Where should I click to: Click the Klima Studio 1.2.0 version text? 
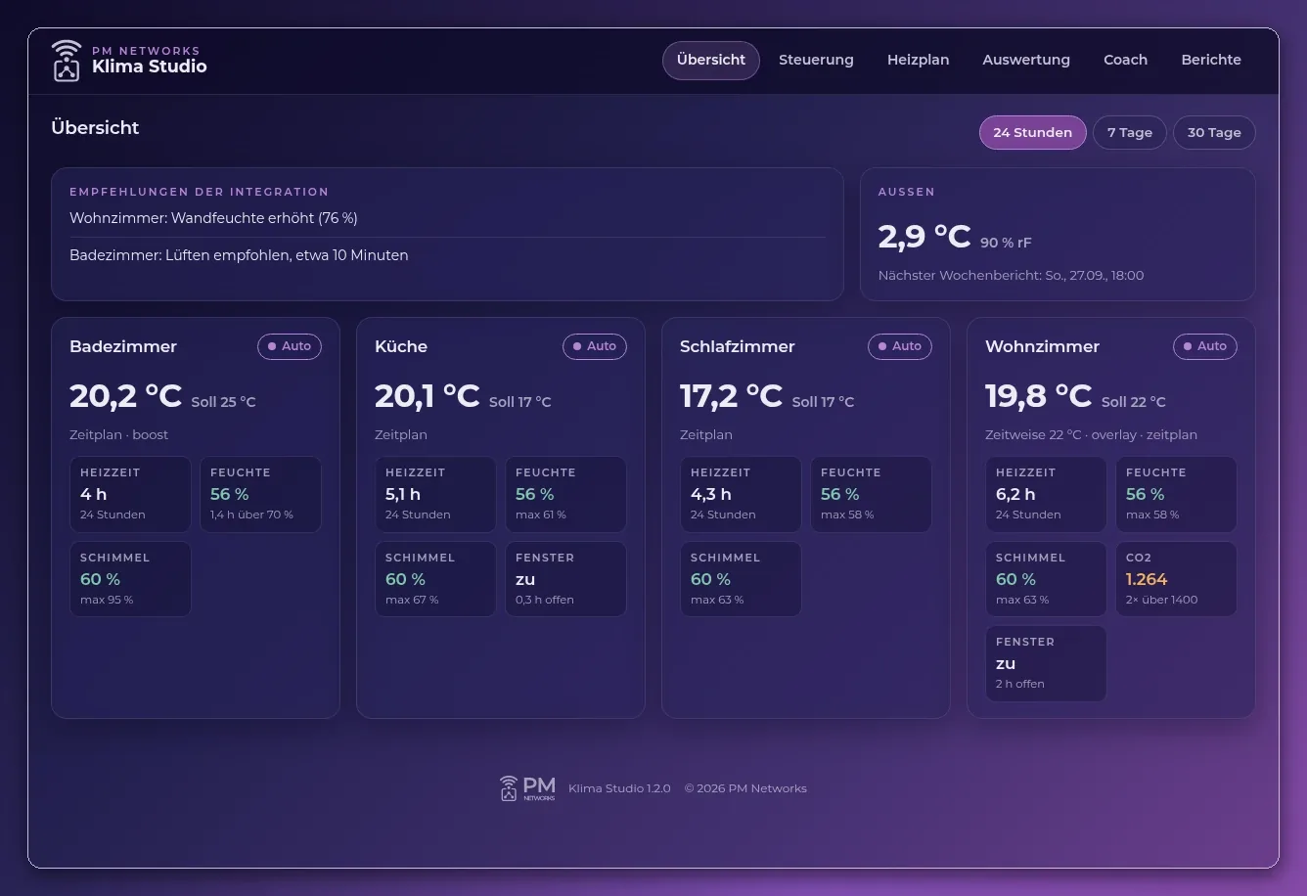pyautogui.click(x=619, y=788)
